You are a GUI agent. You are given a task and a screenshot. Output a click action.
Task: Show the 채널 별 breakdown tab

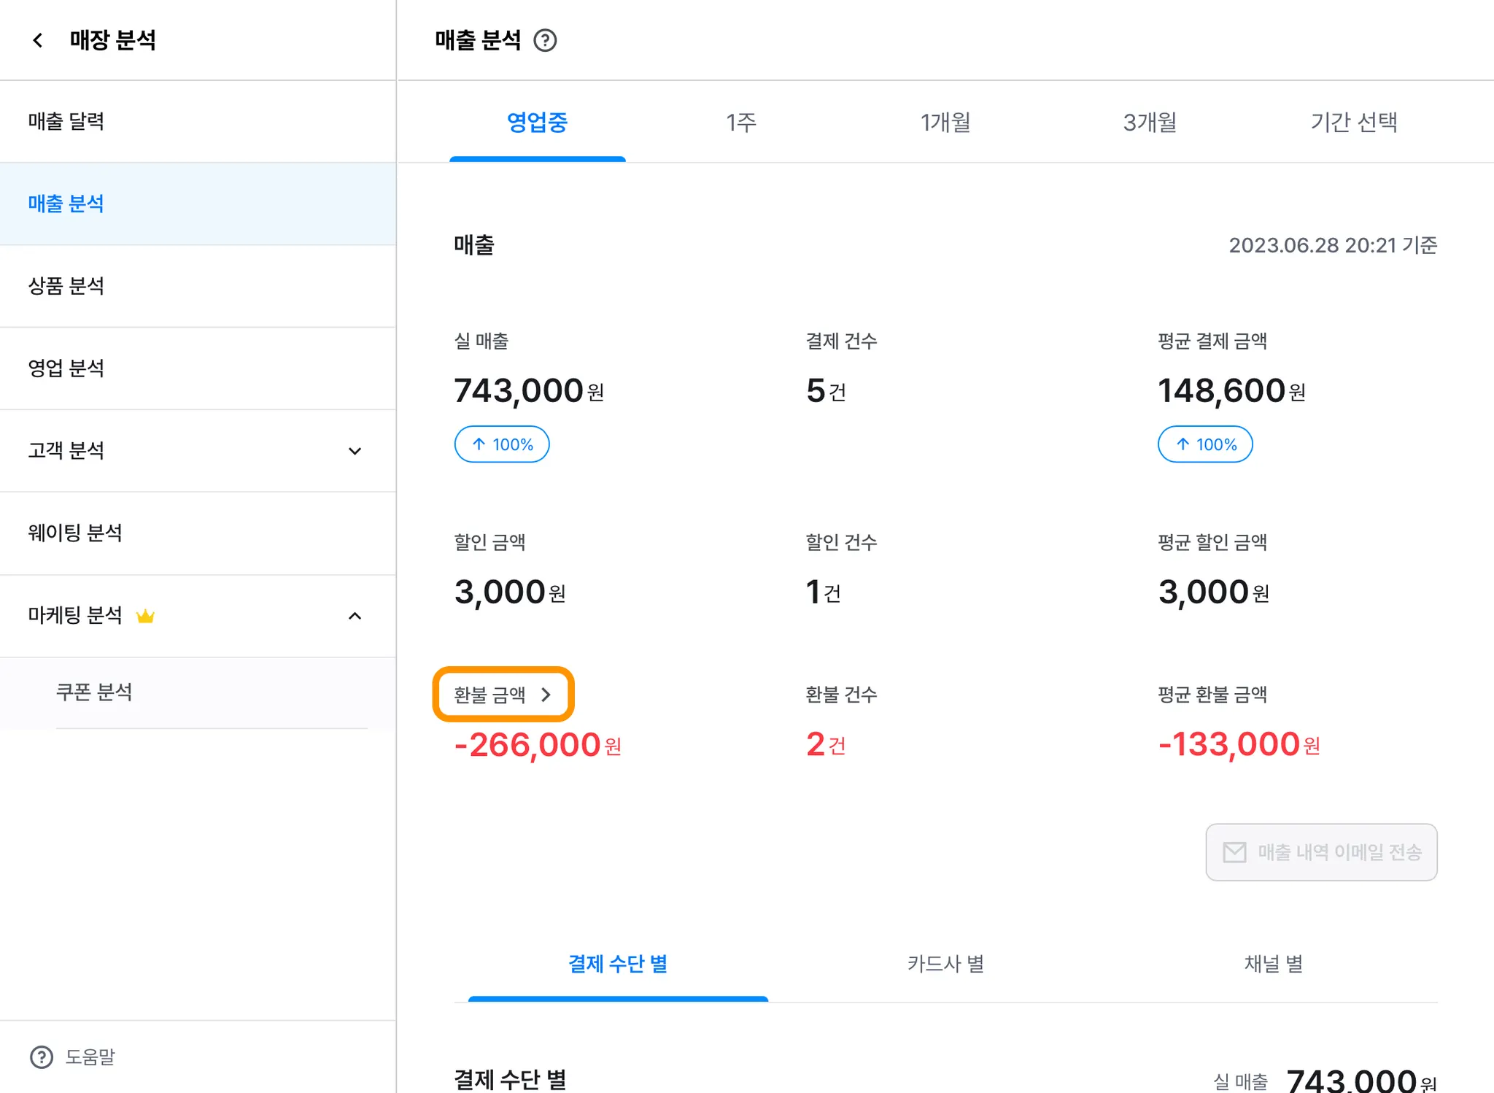(x=1273, y=964)
